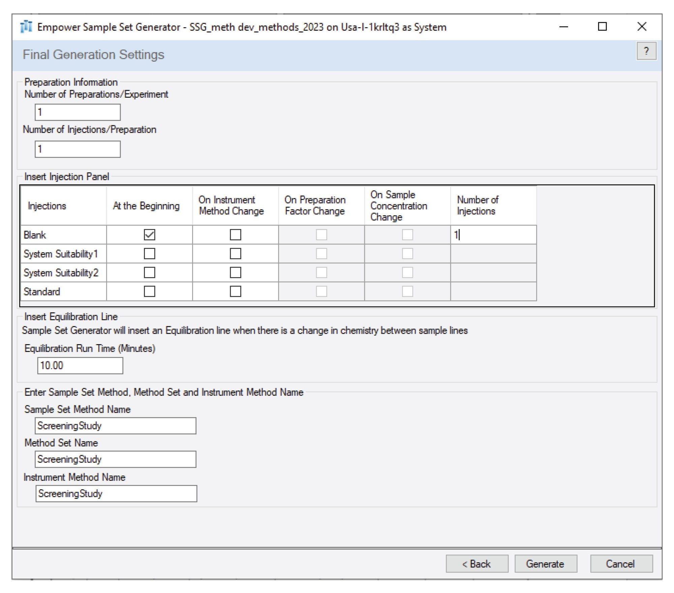Click Standard Number of Injections cell
This screenshot has height=593, width=674.
(x=493, y=291)
